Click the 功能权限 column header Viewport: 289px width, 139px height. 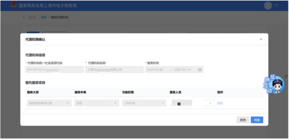pos(128,92)
